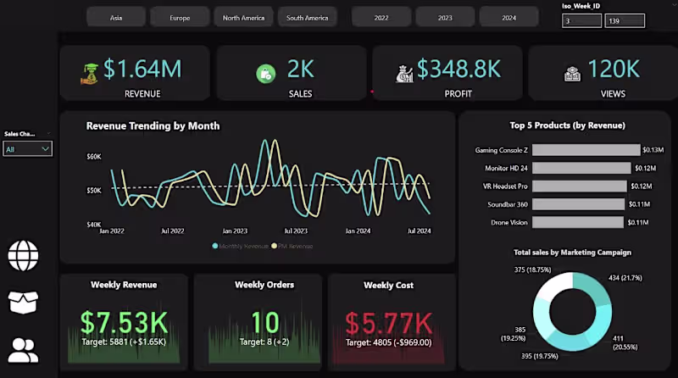Screen dimensions: 678x378
Task: Select the 2022 year tab
Action: pos(381,18)
